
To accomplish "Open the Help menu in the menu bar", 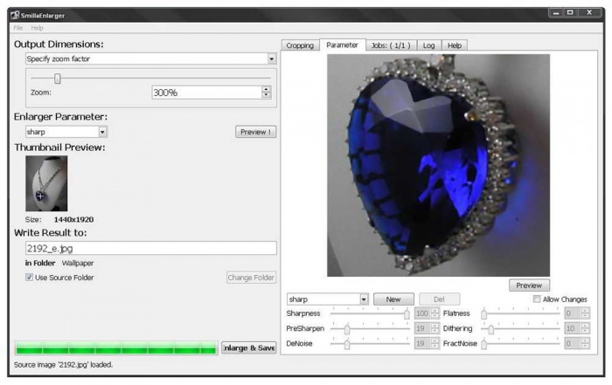I will (38, 28).
